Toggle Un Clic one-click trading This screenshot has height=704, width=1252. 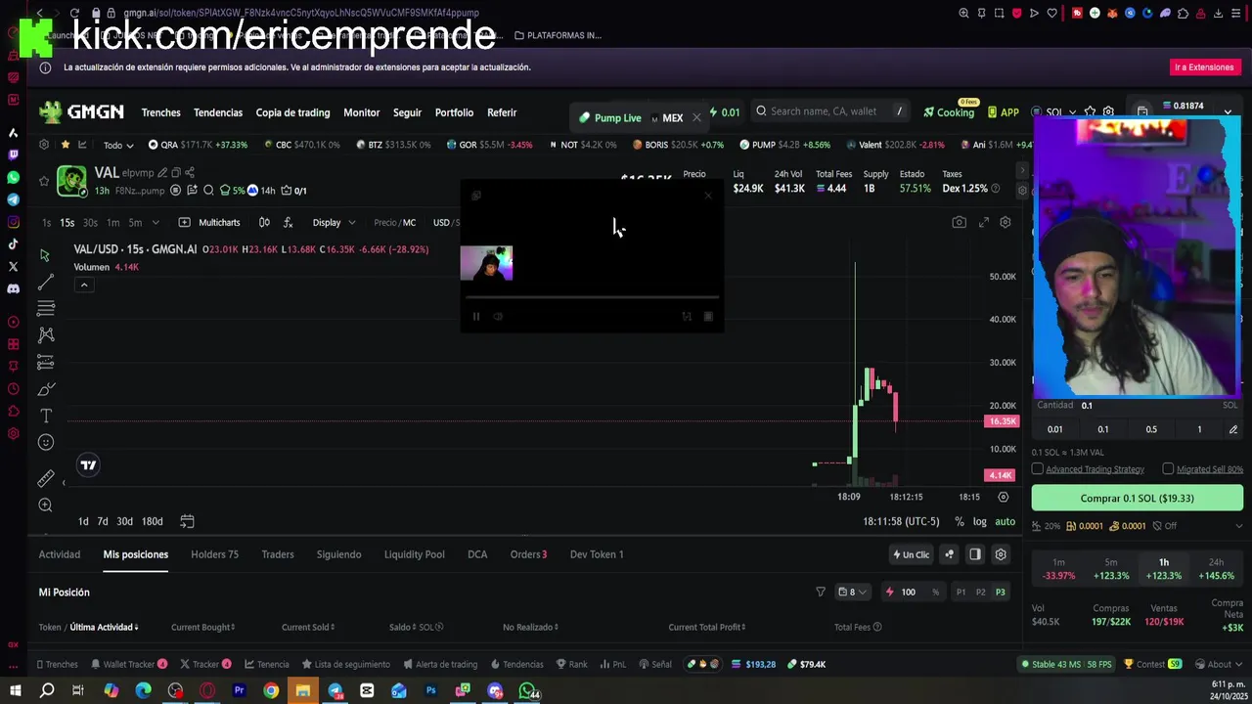[911, 554]
